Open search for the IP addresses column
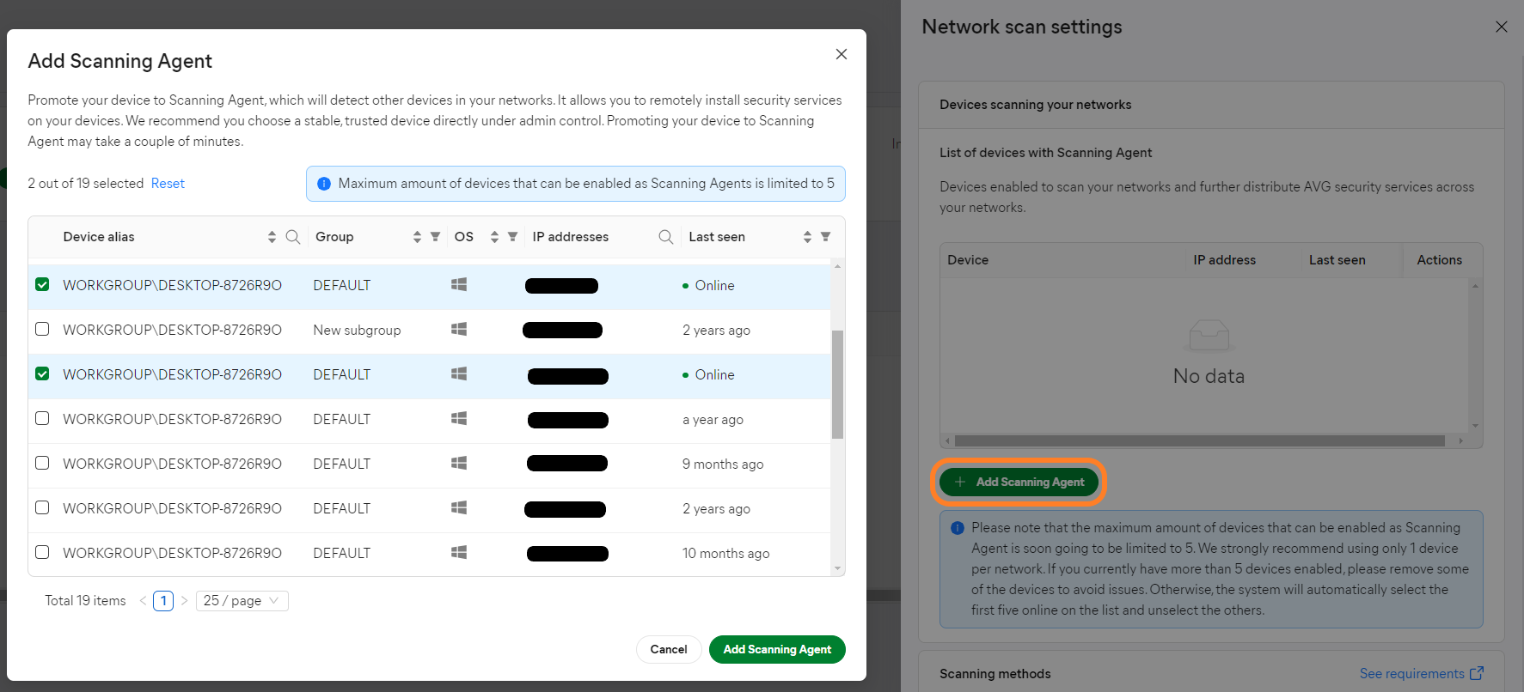The image size is (1524, 692). click(665, 236)
